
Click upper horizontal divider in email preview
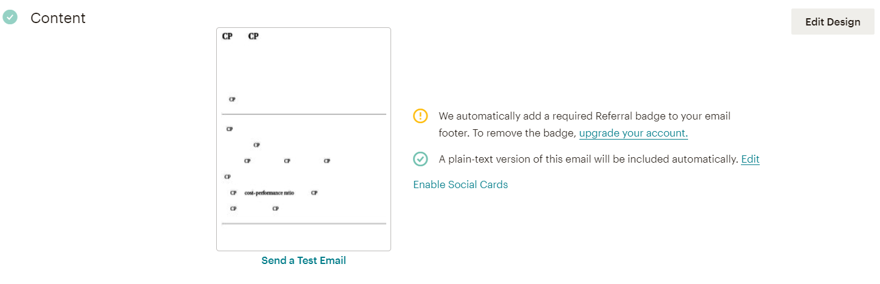click(x=304, y=114)
